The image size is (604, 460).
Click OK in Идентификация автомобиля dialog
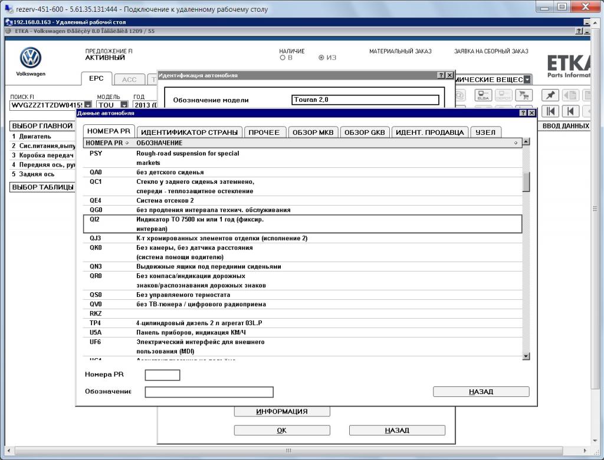click(x=282, y=431)
